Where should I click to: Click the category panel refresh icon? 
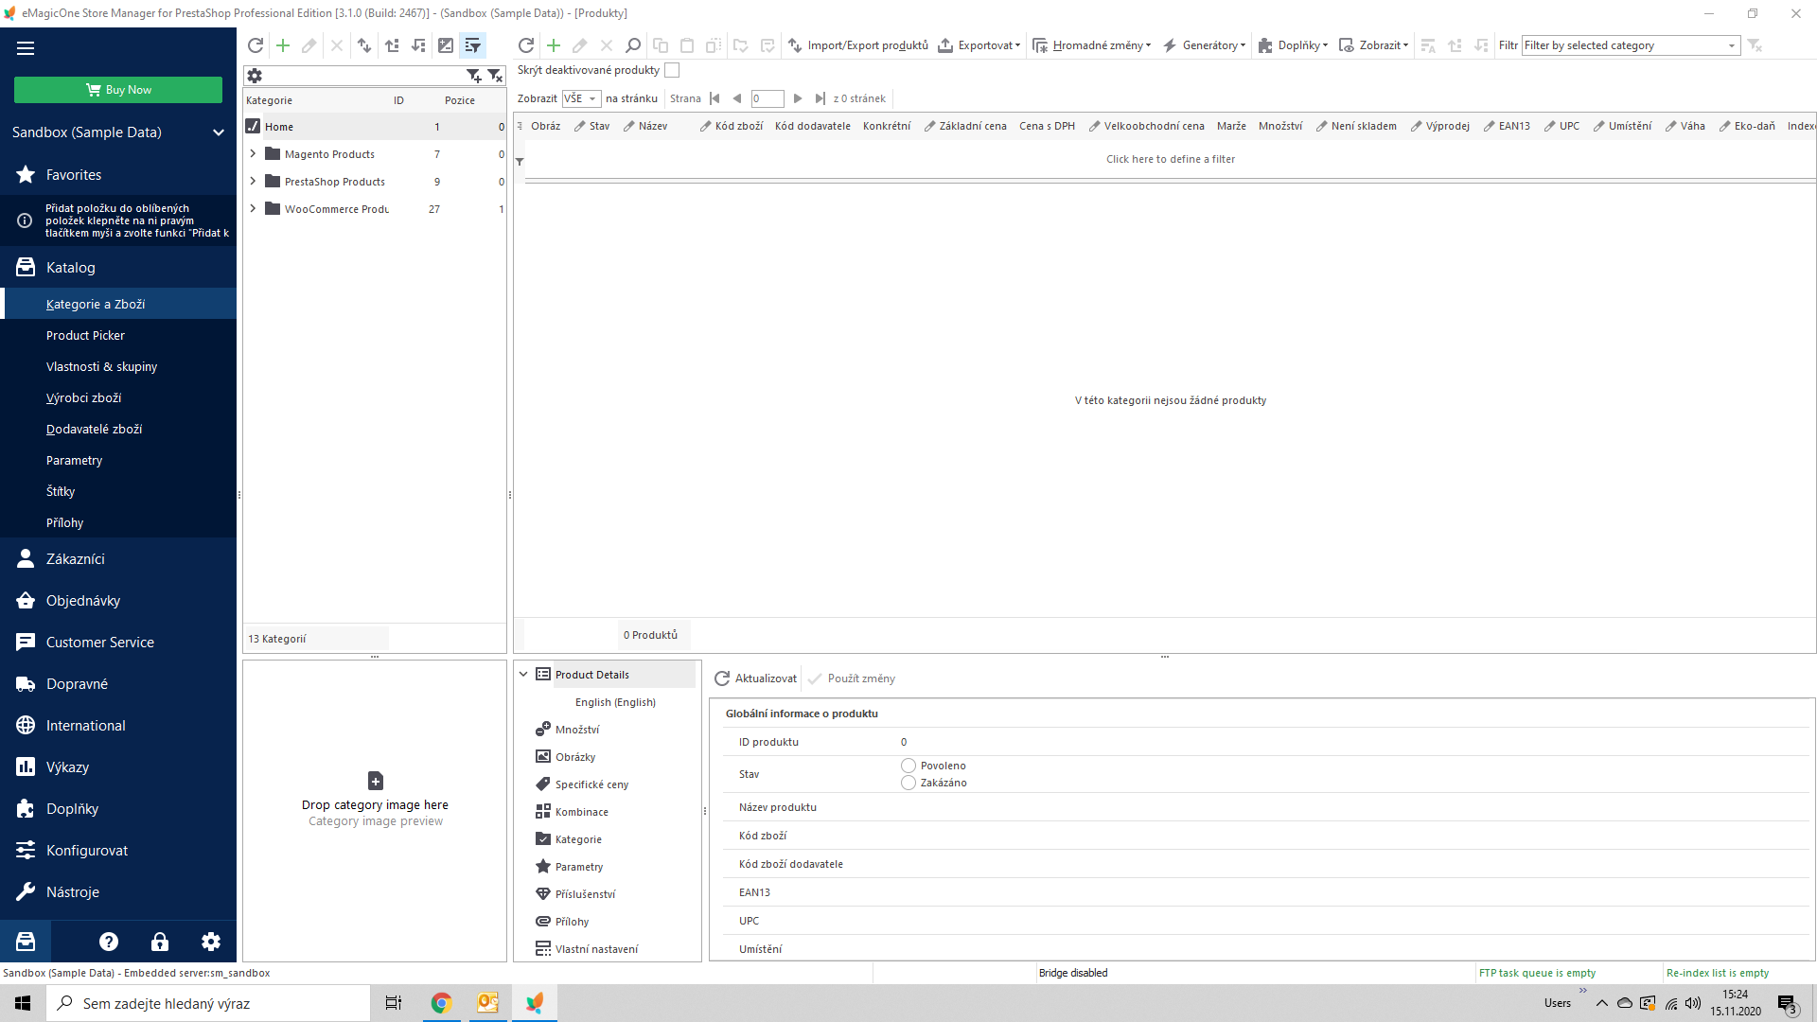(255, 45)
